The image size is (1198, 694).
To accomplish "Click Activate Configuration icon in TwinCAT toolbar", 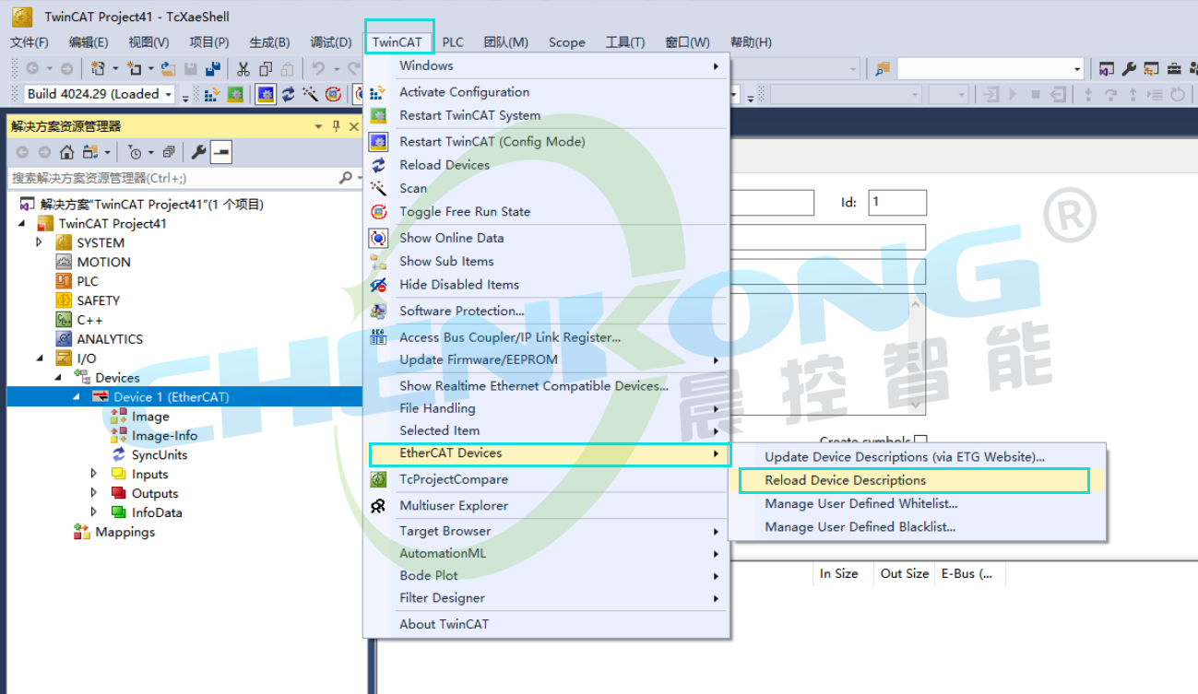I will click(212, 94).
